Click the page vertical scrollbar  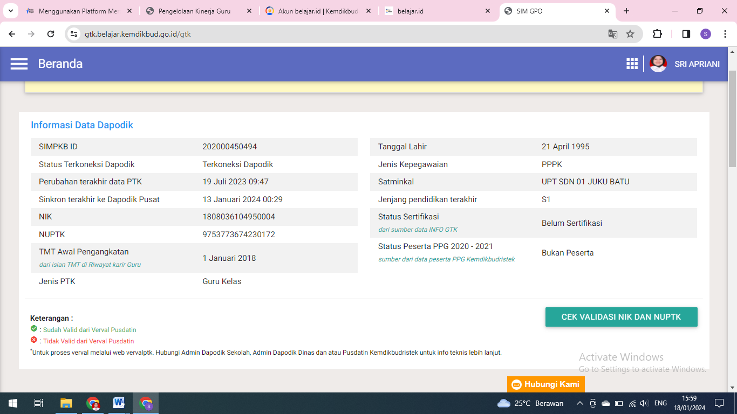tap(732, 119)
